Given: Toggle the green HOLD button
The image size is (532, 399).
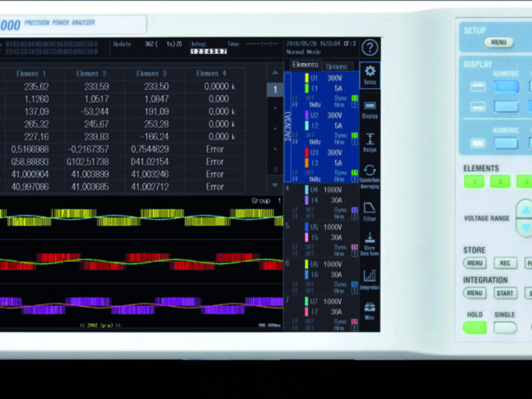Looking at the screenshot, I should [475, 327].
